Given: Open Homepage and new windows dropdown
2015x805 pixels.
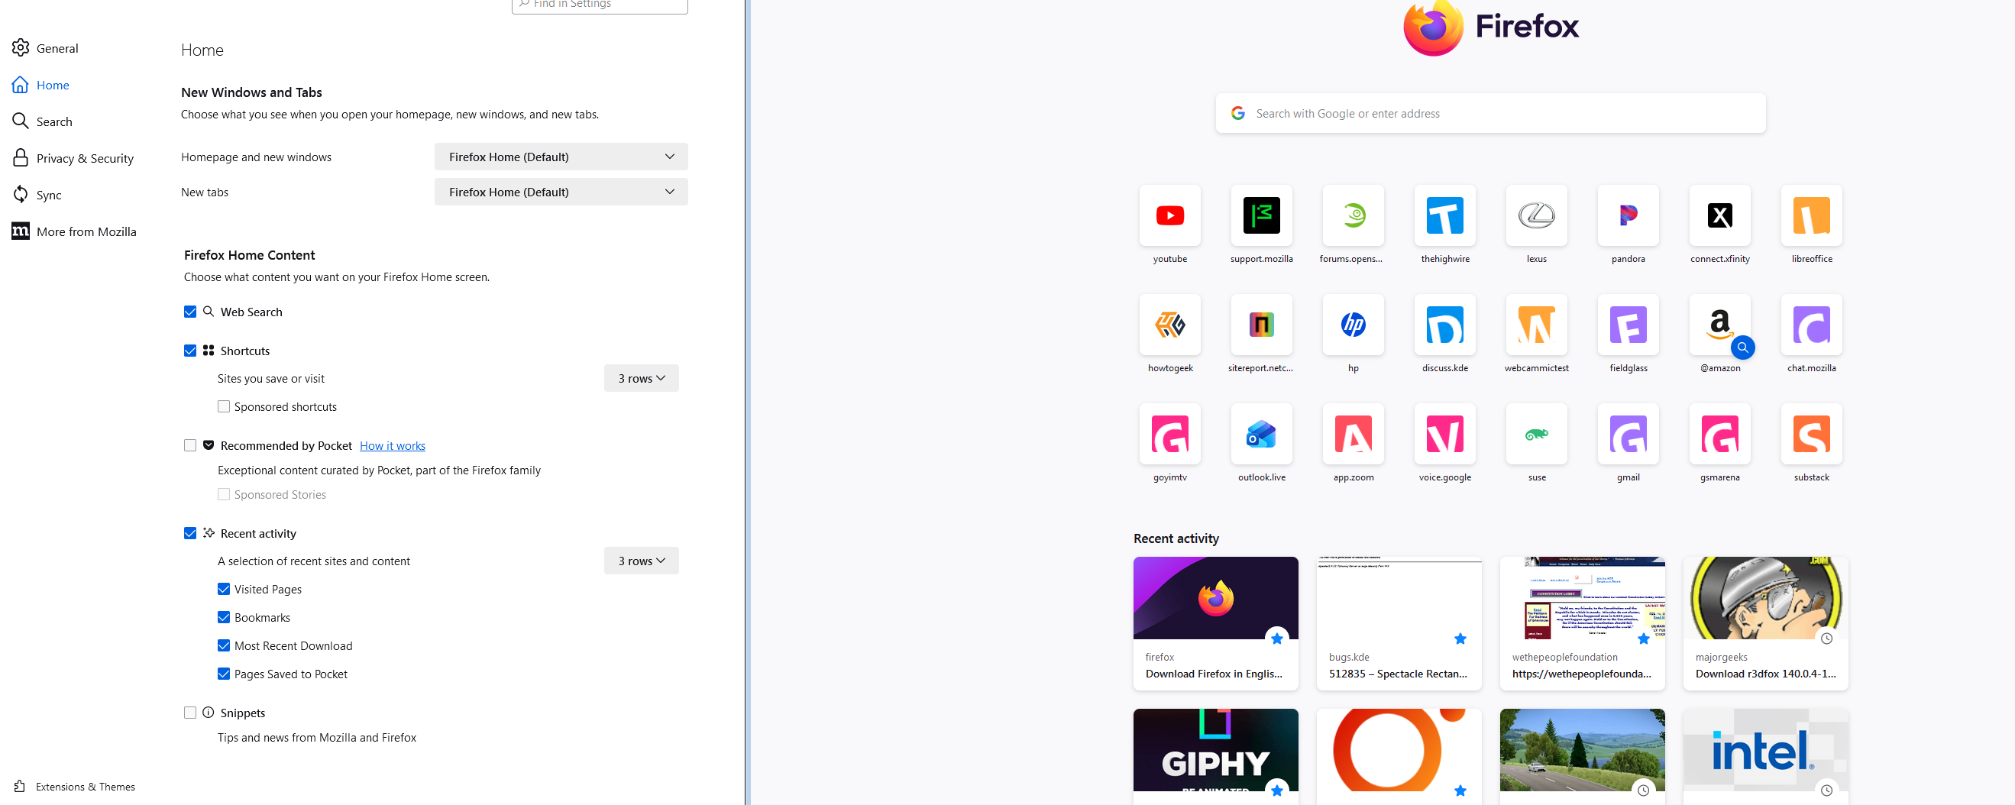Looking at the screenshot, I should 561,157.
